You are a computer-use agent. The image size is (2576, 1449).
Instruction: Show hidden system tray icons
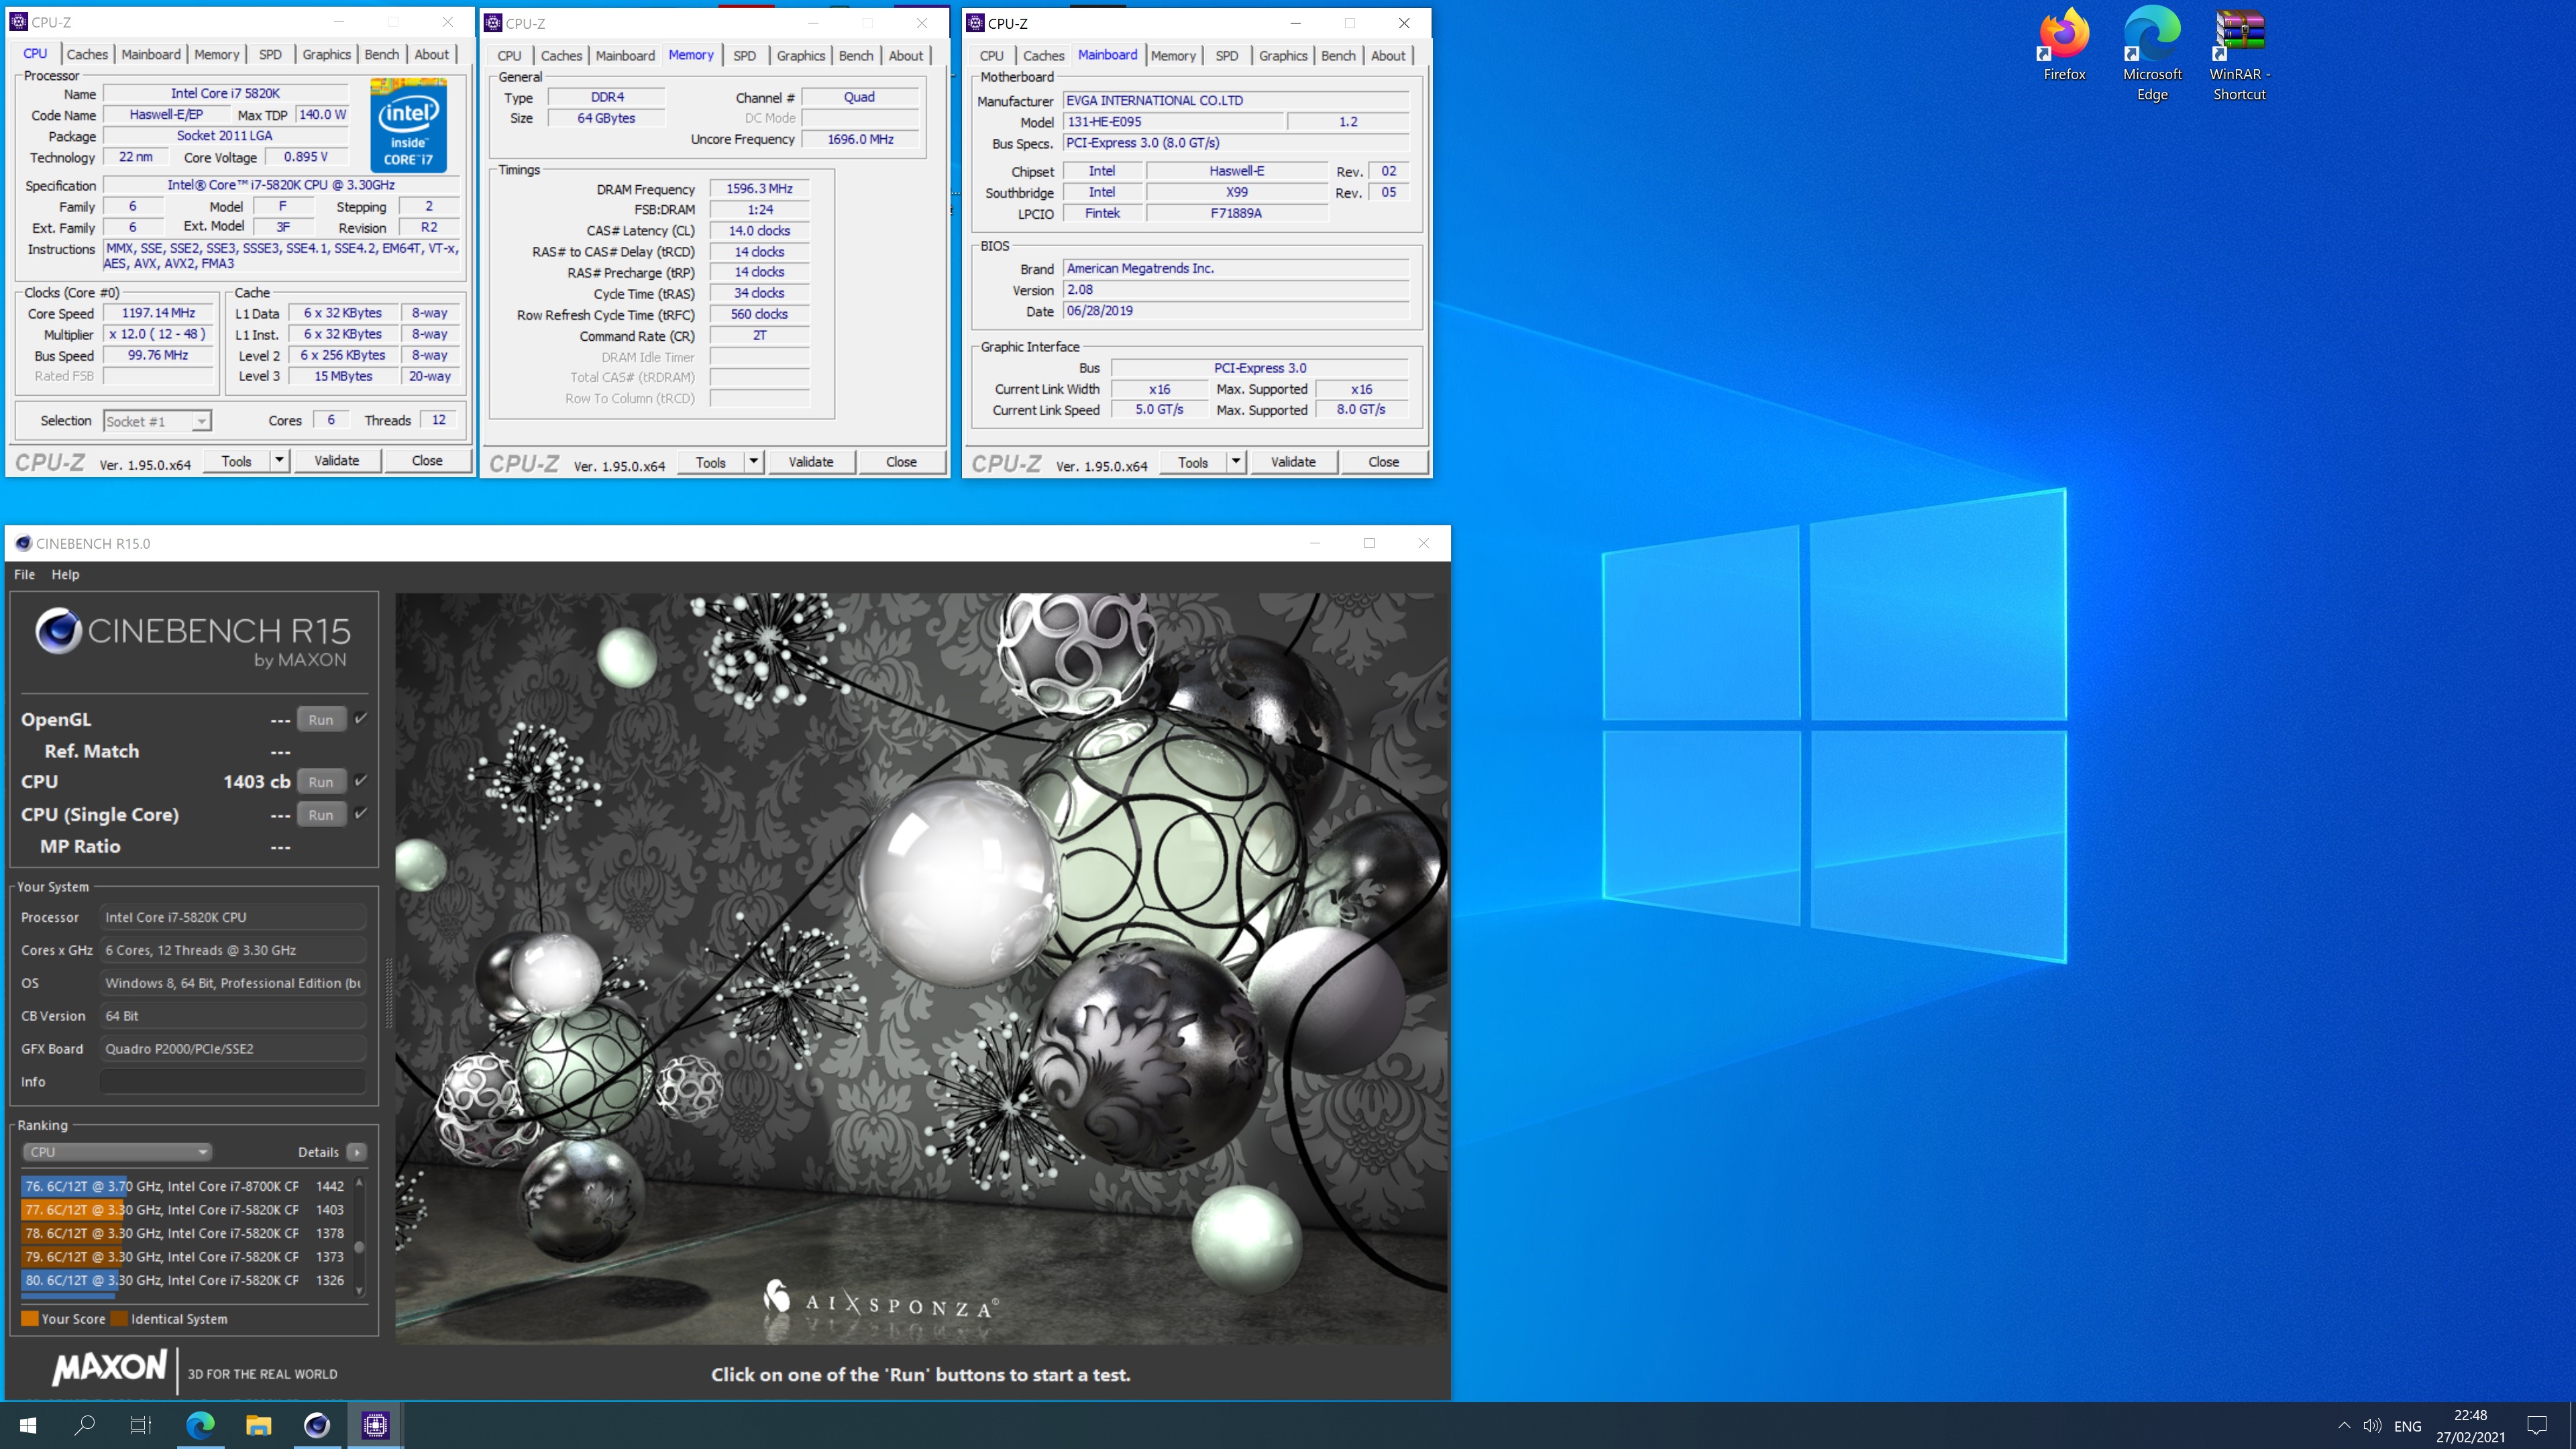pos(2344,1425)
